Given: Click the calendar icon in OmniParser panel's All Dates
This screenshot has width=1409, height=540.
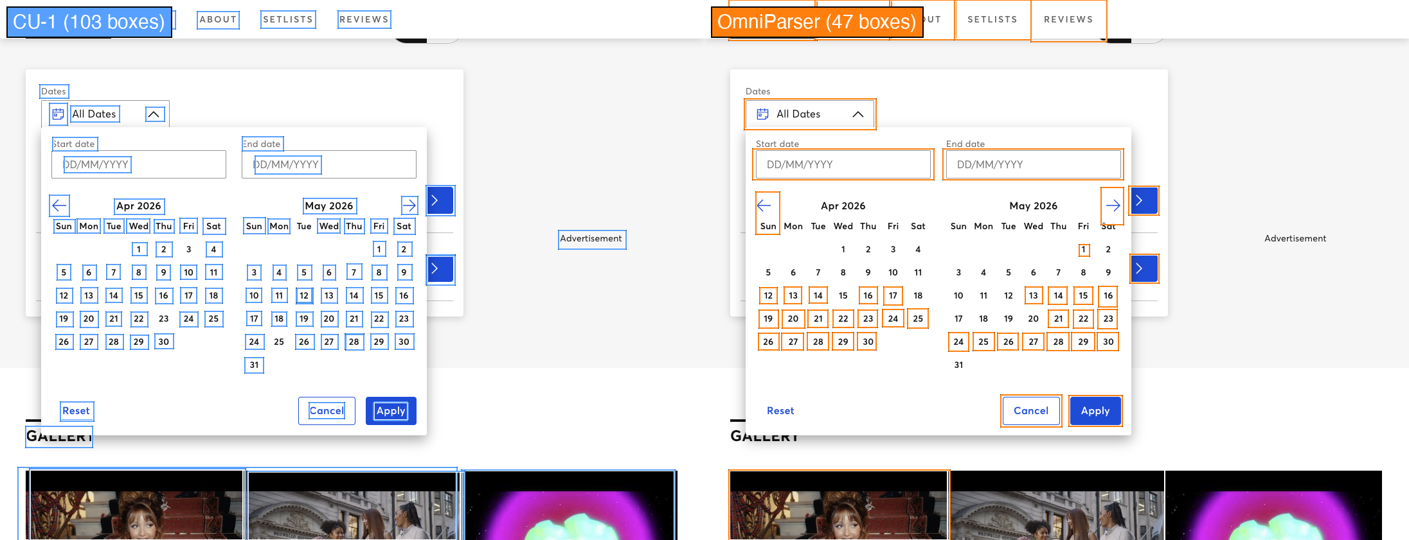Looking at the screenshot, I should tap(762, 114).
